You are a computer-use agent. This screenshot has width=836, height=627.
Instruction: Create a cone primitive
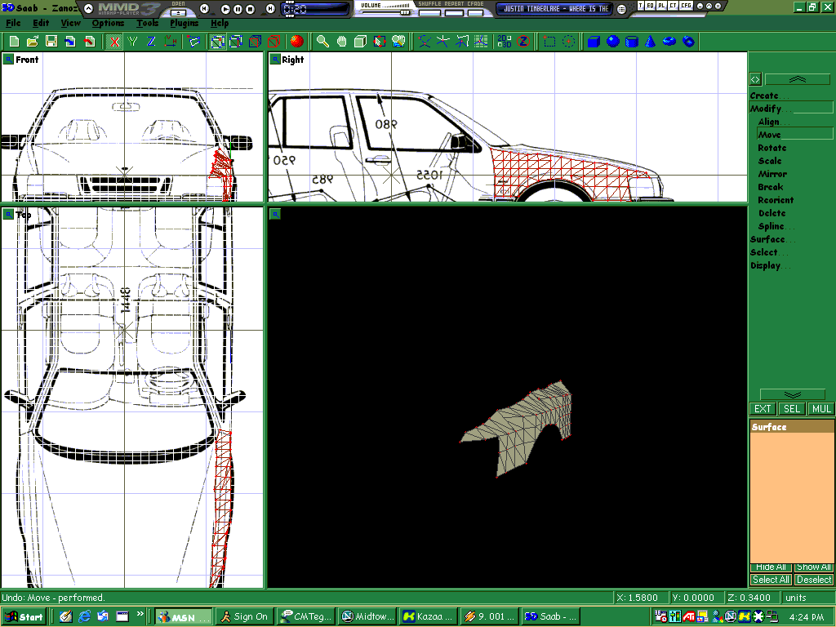tap(651, 41)
